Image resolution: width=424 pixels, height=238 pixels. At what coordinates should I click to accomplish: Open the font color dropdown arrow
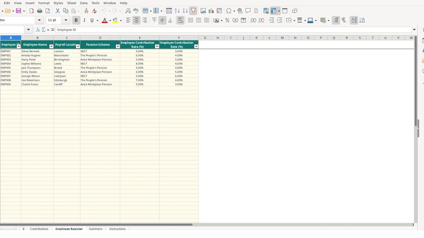110,20
